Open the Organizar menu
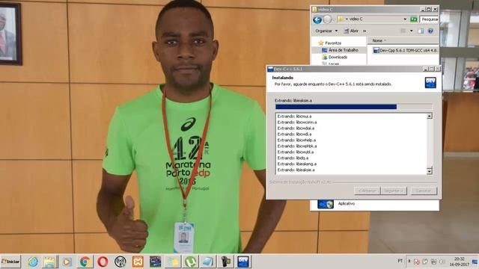479x269 pixels. [x=326, y=31]
